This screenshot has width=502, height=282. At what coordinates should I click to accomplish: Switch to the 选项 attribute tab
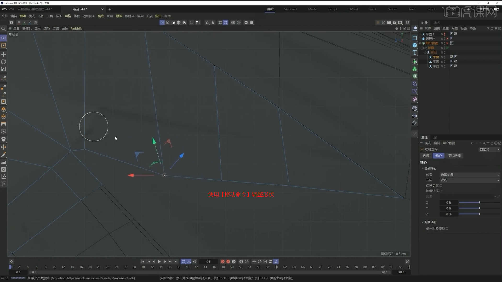click(x=426, y=156)
